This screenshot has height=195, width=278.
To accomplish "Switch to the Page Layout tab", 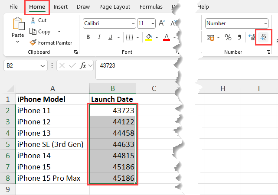I will (x=114, y=7).
